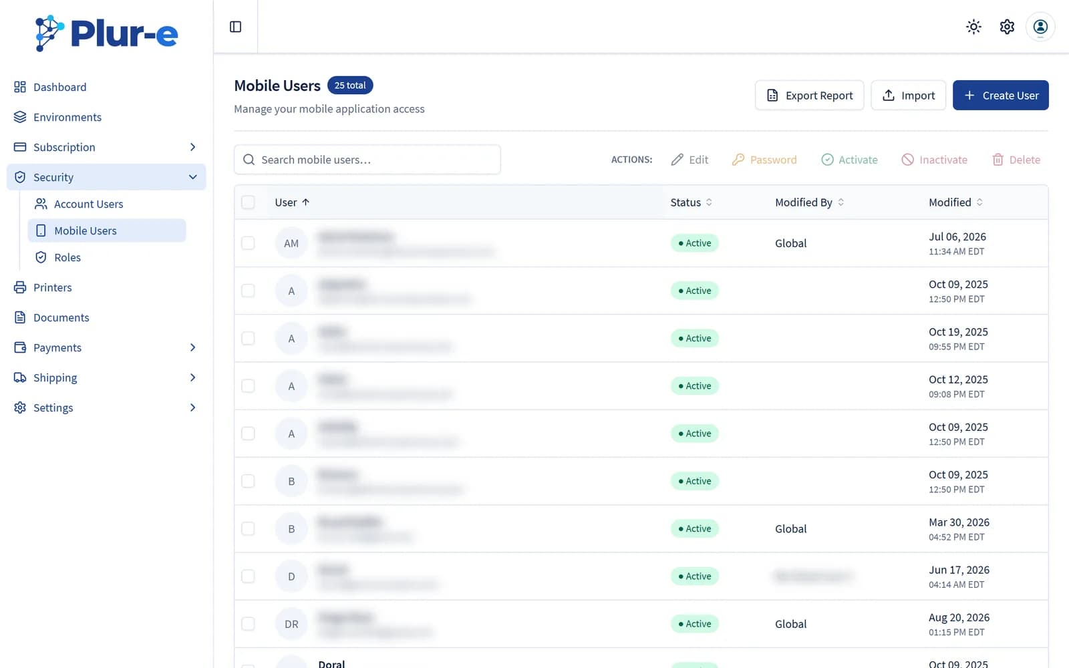Check the D user row checkbox
Image resolution: width=1069 pixels, height=668 pixels.
pos(248,576)
